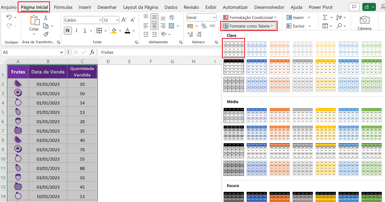Click the Cut scissors icon
This screenshot has width=385, height=202.
[46, 18]
